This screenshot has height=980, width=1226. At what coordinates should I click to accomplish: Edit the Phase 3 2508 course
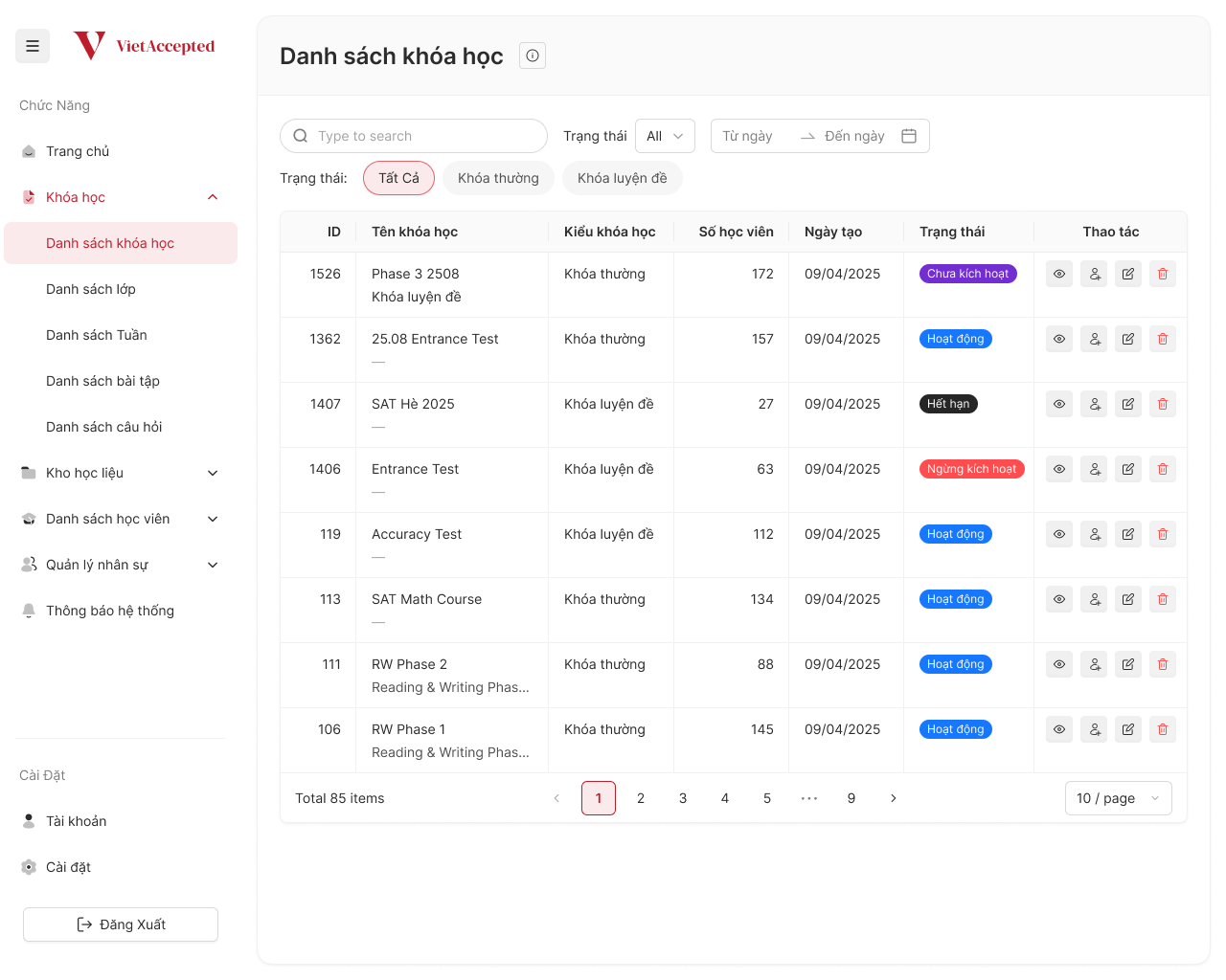coord(1128,274)
